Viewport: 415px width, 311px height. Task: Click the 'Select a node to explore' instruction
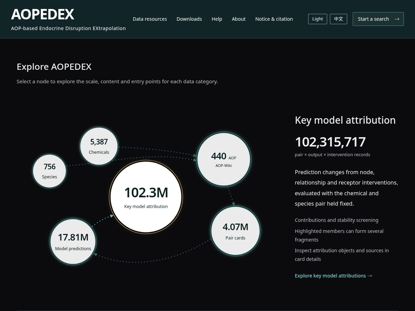point(117,82)
